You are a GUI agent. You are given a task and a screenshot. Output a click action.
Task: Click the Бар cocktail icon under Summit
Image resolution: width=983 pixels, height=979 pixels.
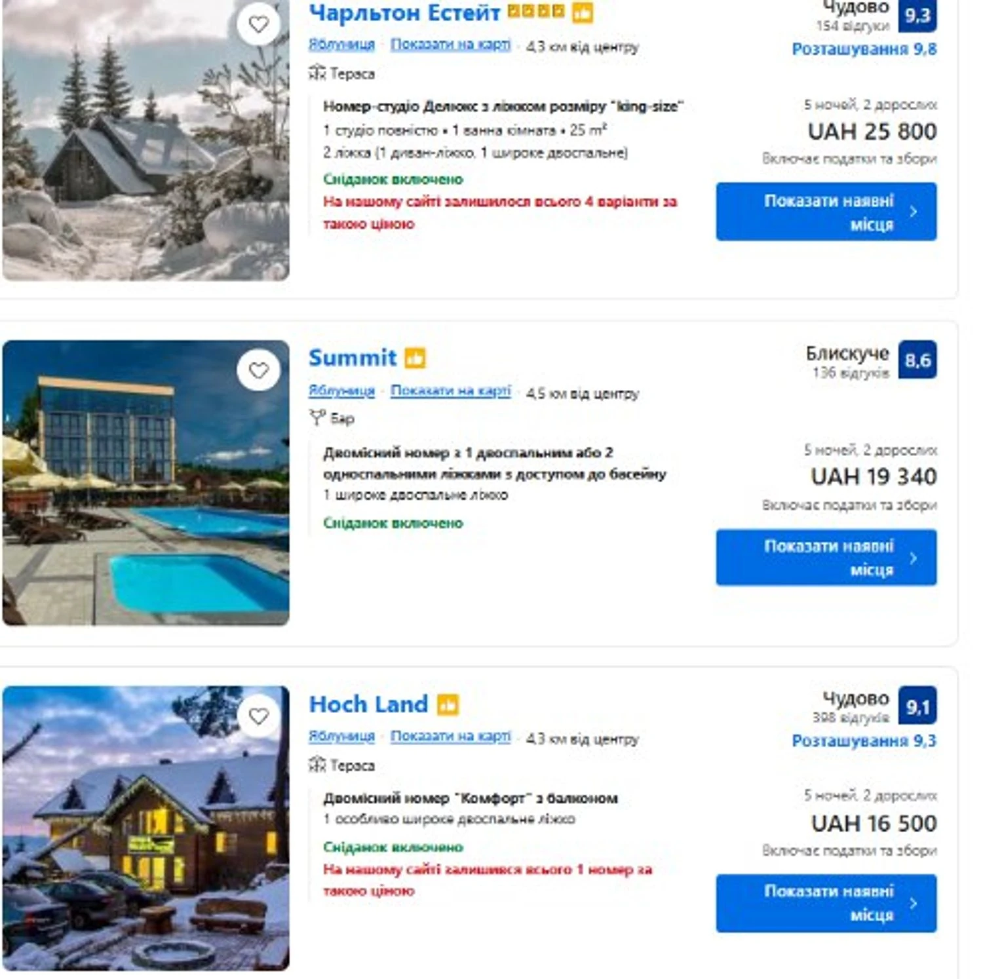click(x=317, y=418)
